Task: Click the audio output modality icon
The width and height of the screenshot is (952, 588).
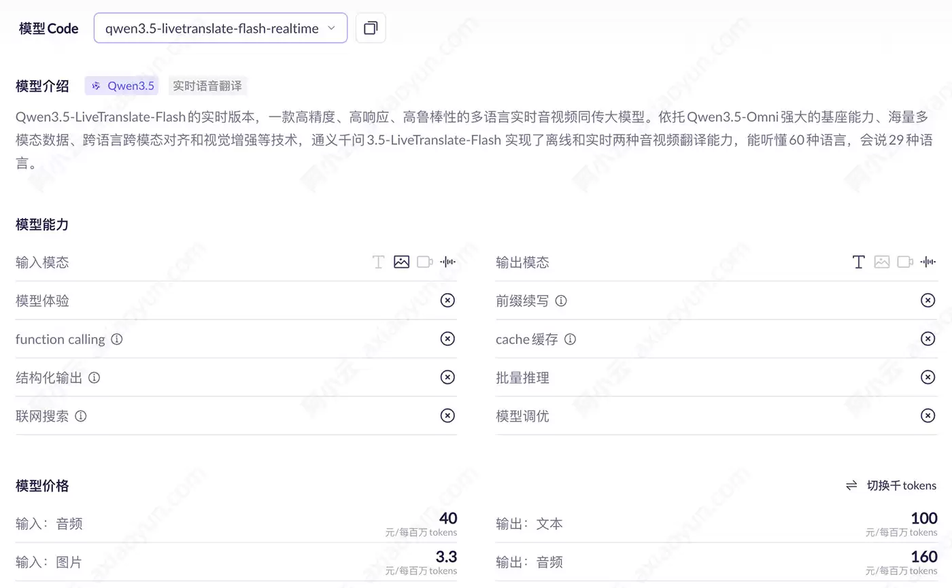Action: coord(928,262)
